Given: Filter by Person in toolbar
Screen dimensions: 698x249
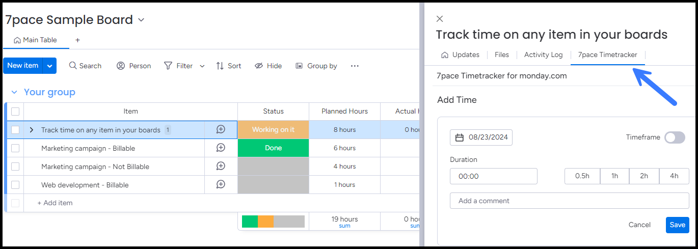Looking at the screenshot, I should (x=134, y=66).
